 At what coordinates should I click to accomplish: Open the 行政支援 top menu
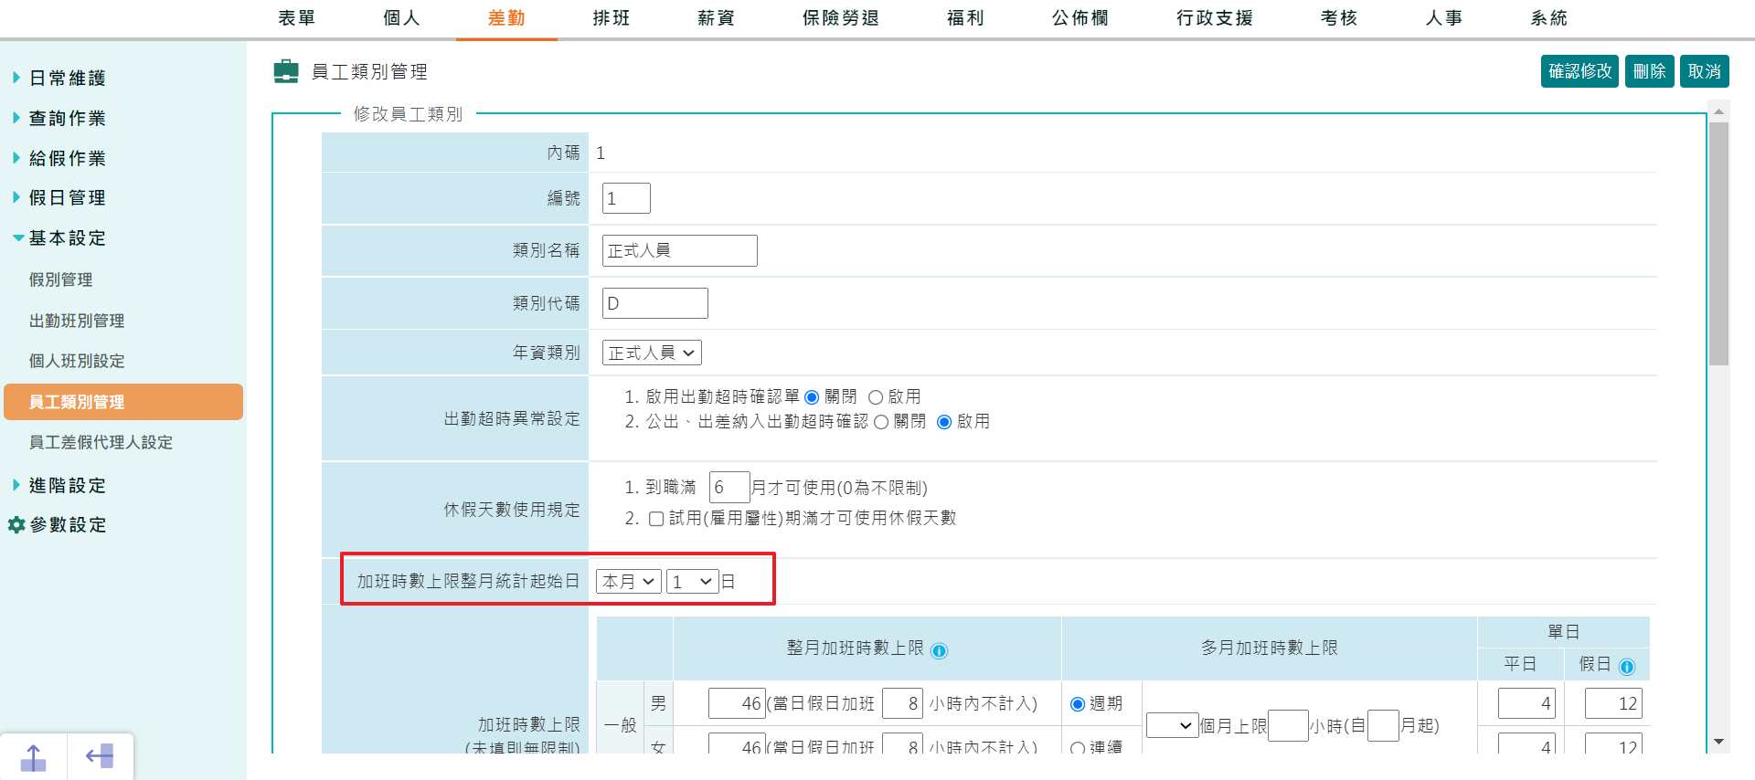pos(1215,18)
